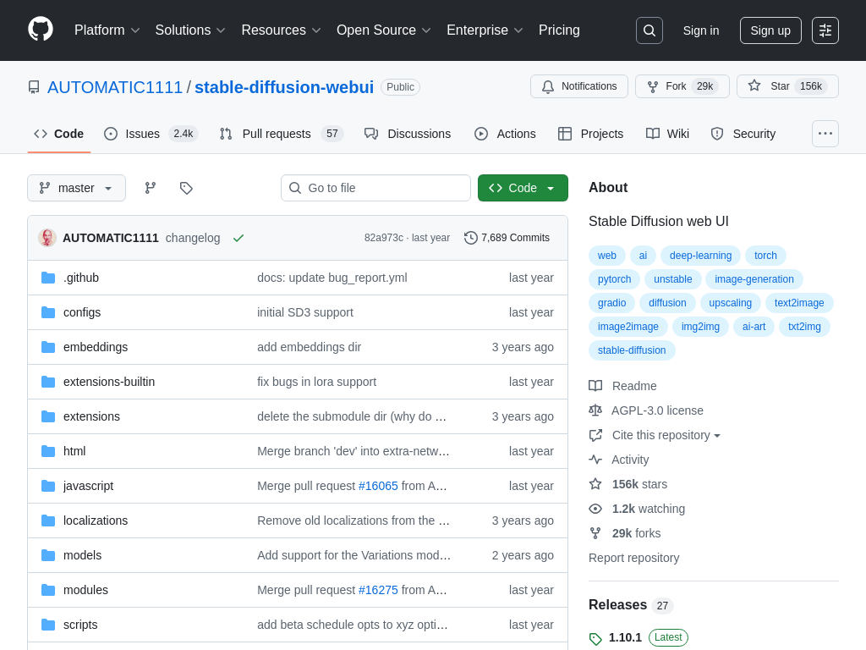Click the fork icon beside 29k forks
Image resolution: width=866 pixels, height=650 pixels.
pos(595,533)
